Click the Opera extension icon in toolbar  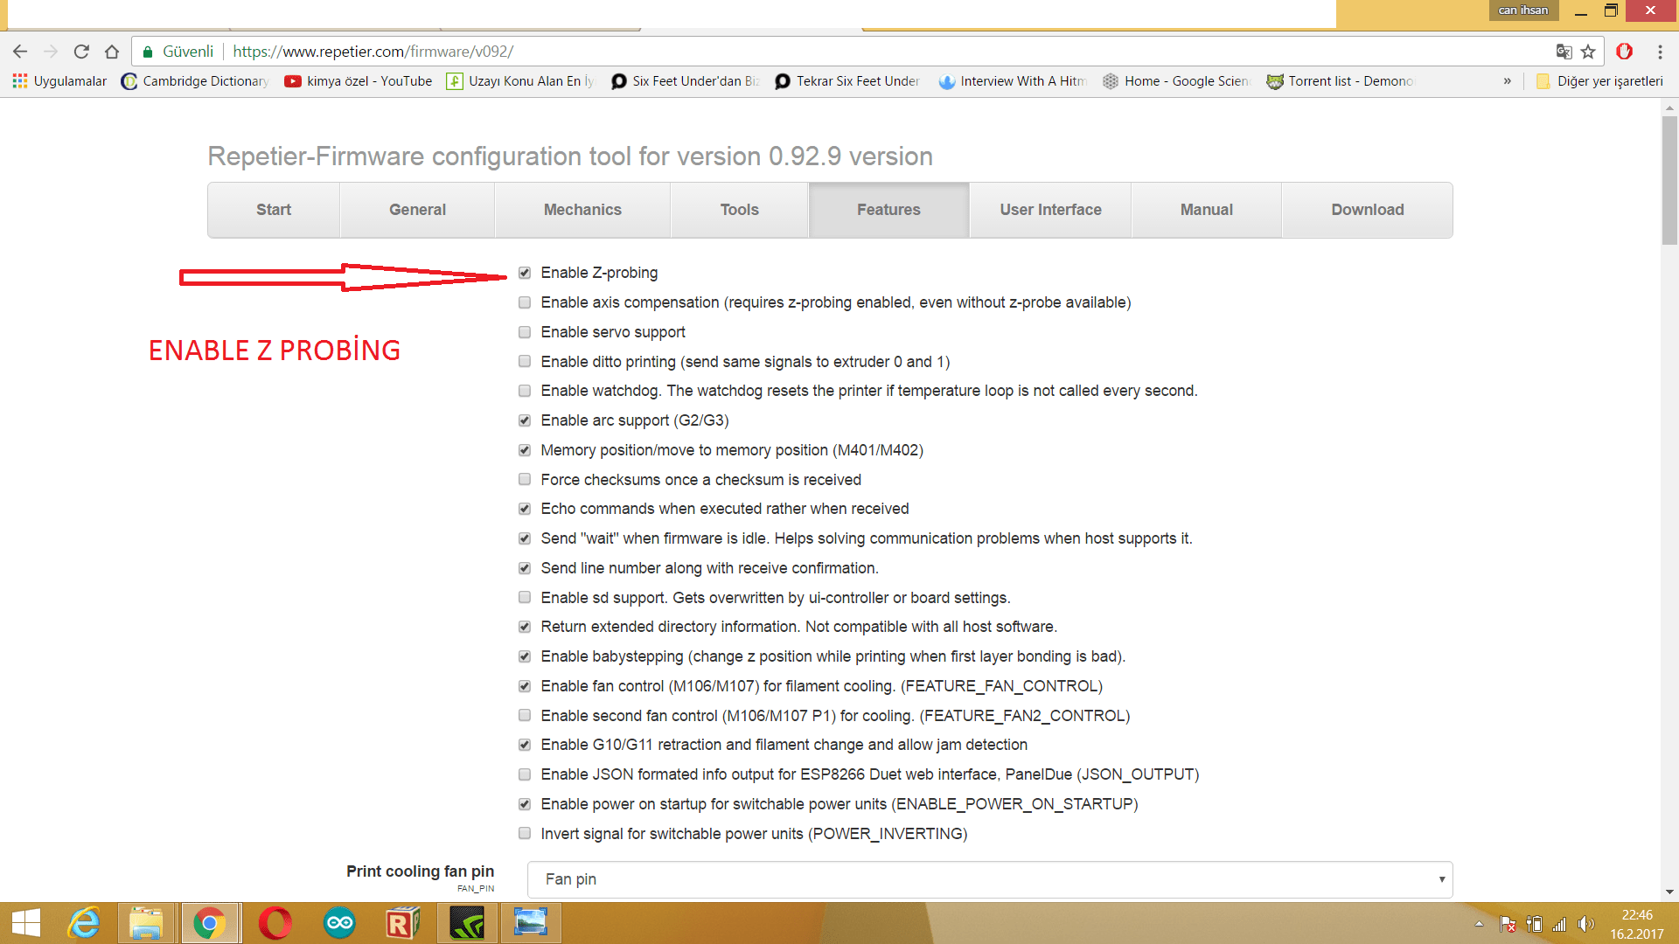pos(1624,52)
